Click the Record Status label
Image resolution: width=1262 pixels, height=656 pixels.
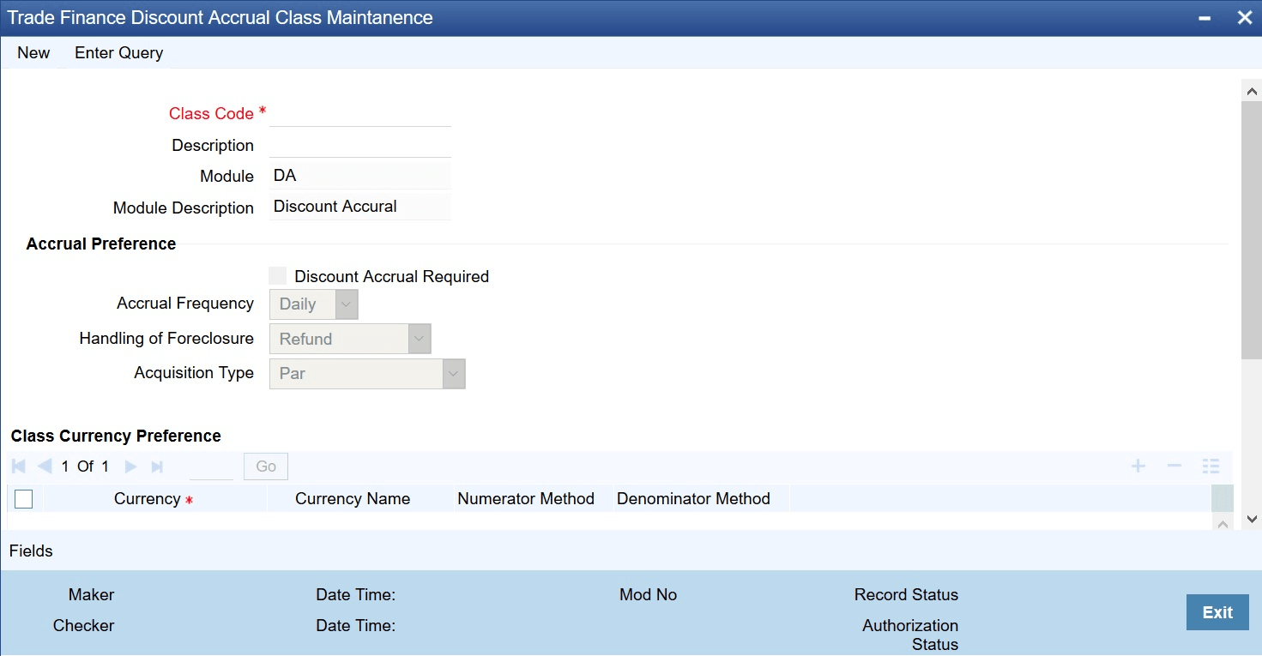906,594
